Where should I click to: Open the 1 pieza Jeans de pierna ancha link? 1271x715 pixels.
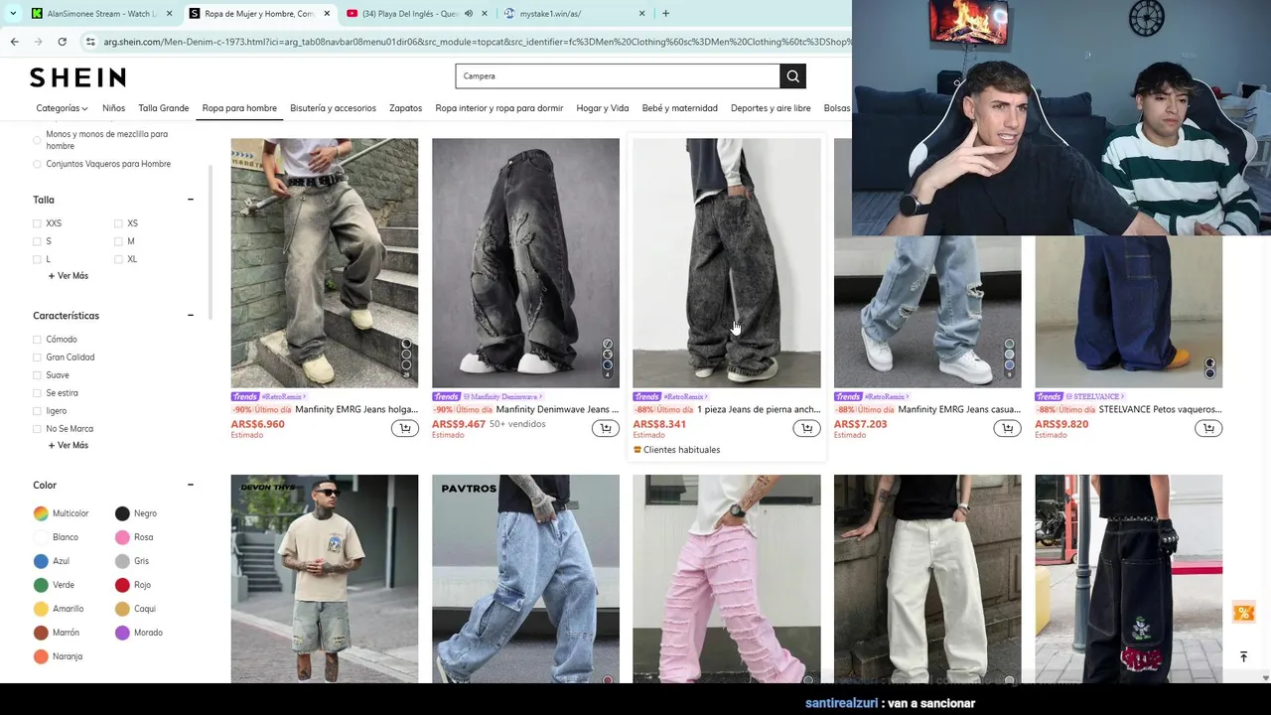tap(759, 409)
